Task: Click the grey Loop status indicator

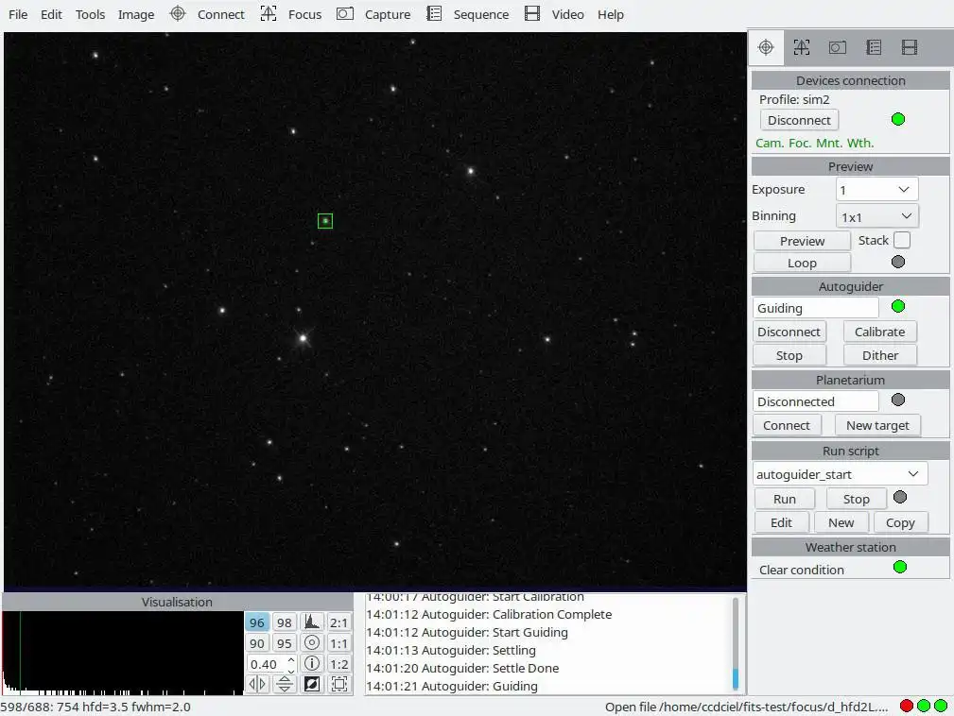Action: pos(898,262)
